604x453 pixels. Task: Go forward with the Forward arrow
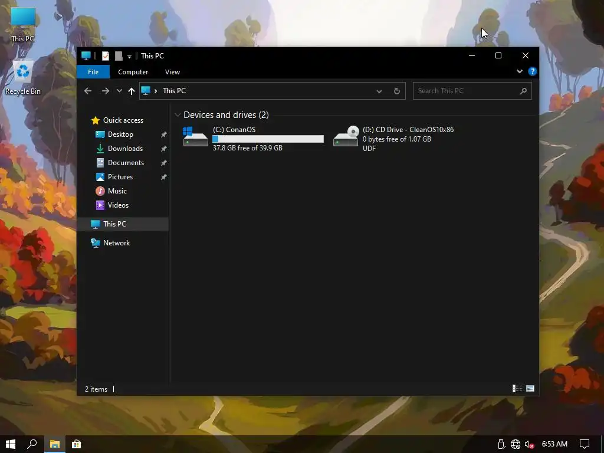[x=105, y=91]
